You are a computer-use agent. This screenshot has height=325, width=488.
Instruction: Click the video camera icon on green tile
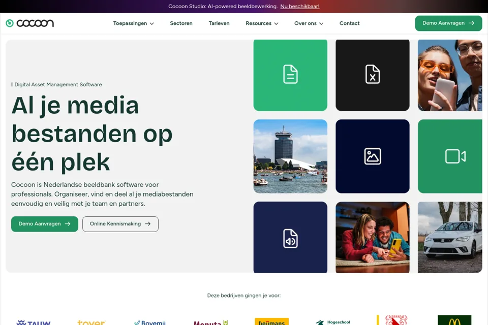[x=455, y=156]
